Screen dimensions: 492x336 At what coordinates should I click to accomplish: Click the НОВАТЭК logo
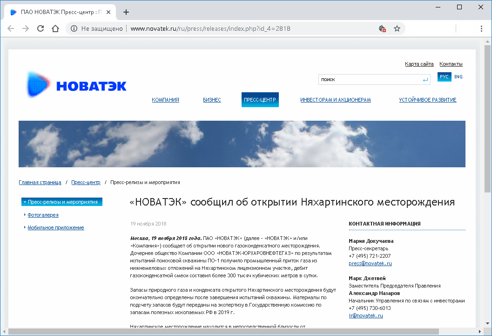(76, 84)
